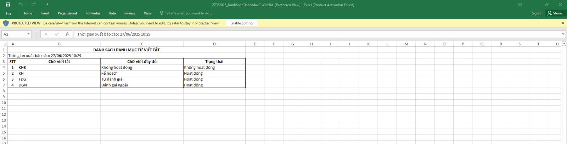
Task: Switch to the Page Layout tab
Action: tap(67, 13)
